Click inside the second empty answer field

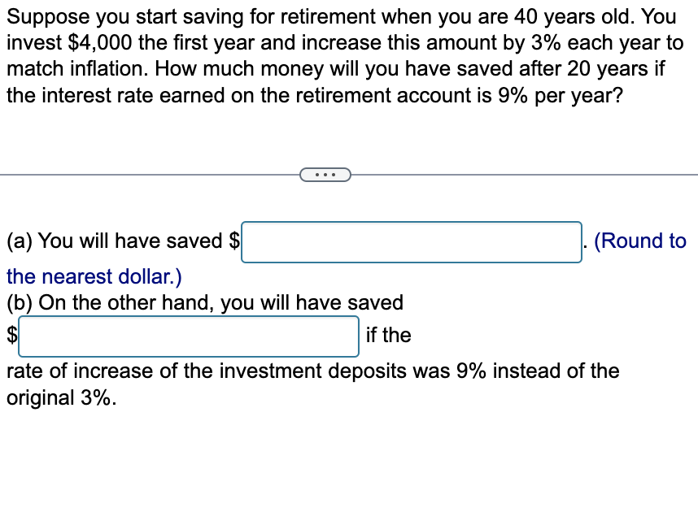pyautogui.click(x=189, y=335)
